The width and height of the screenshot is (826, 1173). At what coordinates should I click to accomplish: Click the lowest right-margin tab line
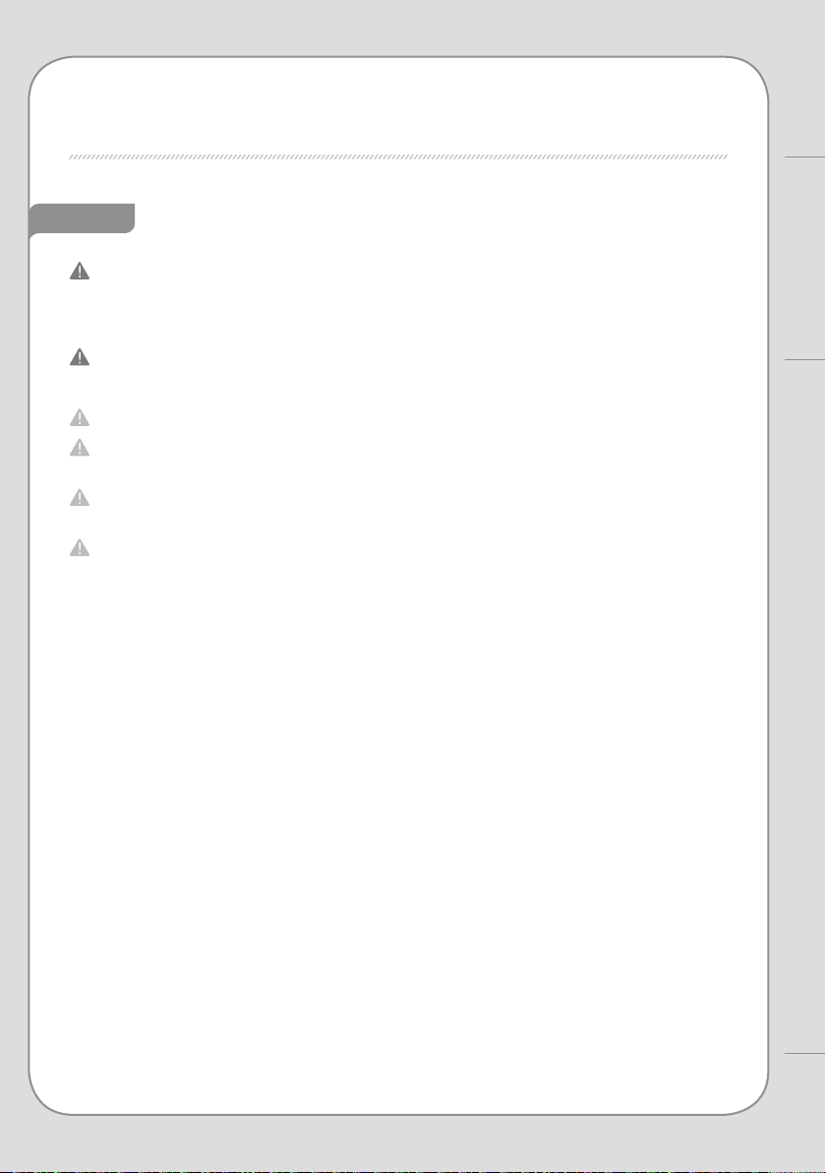(x=805, y=1055)
